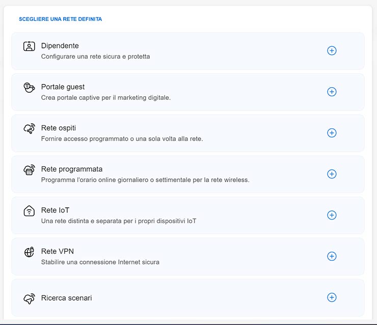Screen dimensions: 377x325
Task: Expand Rete programmata using its plus icon
Action: pos(332,174)
